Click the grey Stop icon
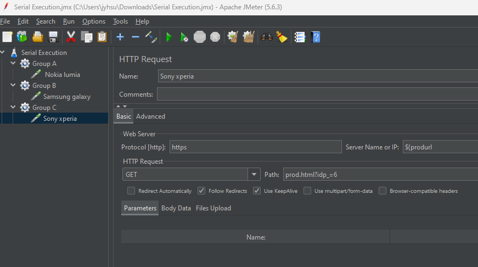This screenshot has width=478, height=267. coord(200,37)
